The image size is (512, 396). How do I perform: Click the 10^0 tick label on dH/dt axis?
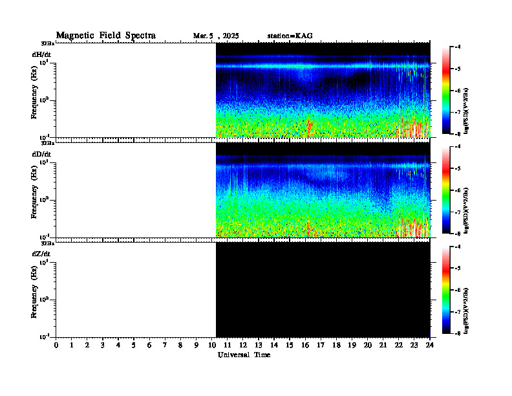[44, 100]
